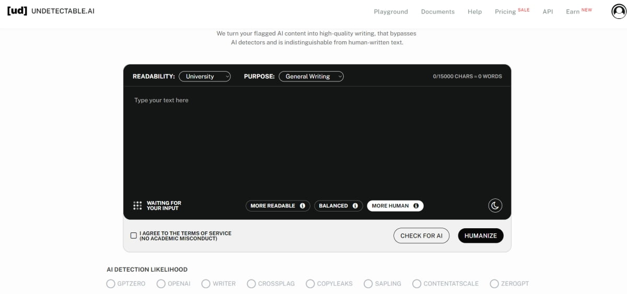Select the Crossplag detector circle

coord(251,284)
